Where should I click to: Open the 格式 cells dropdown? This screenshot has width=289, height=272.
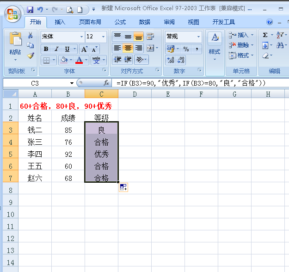point(252,56)
